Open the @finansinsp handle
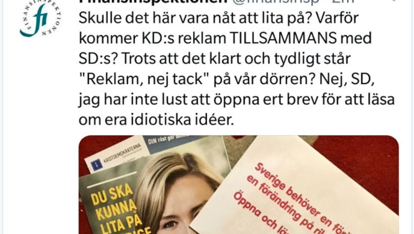414x234 pixels. tap(277, 1)
